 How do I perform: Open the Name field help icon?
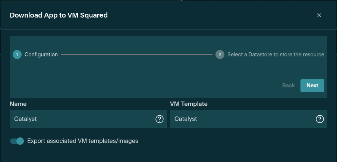click(160, 119)
